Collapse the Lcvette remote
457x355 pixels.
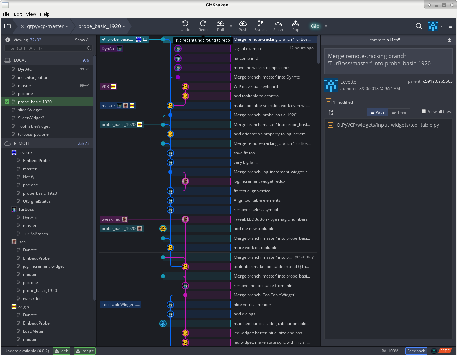pyautogui.click(x=25, y=153)
